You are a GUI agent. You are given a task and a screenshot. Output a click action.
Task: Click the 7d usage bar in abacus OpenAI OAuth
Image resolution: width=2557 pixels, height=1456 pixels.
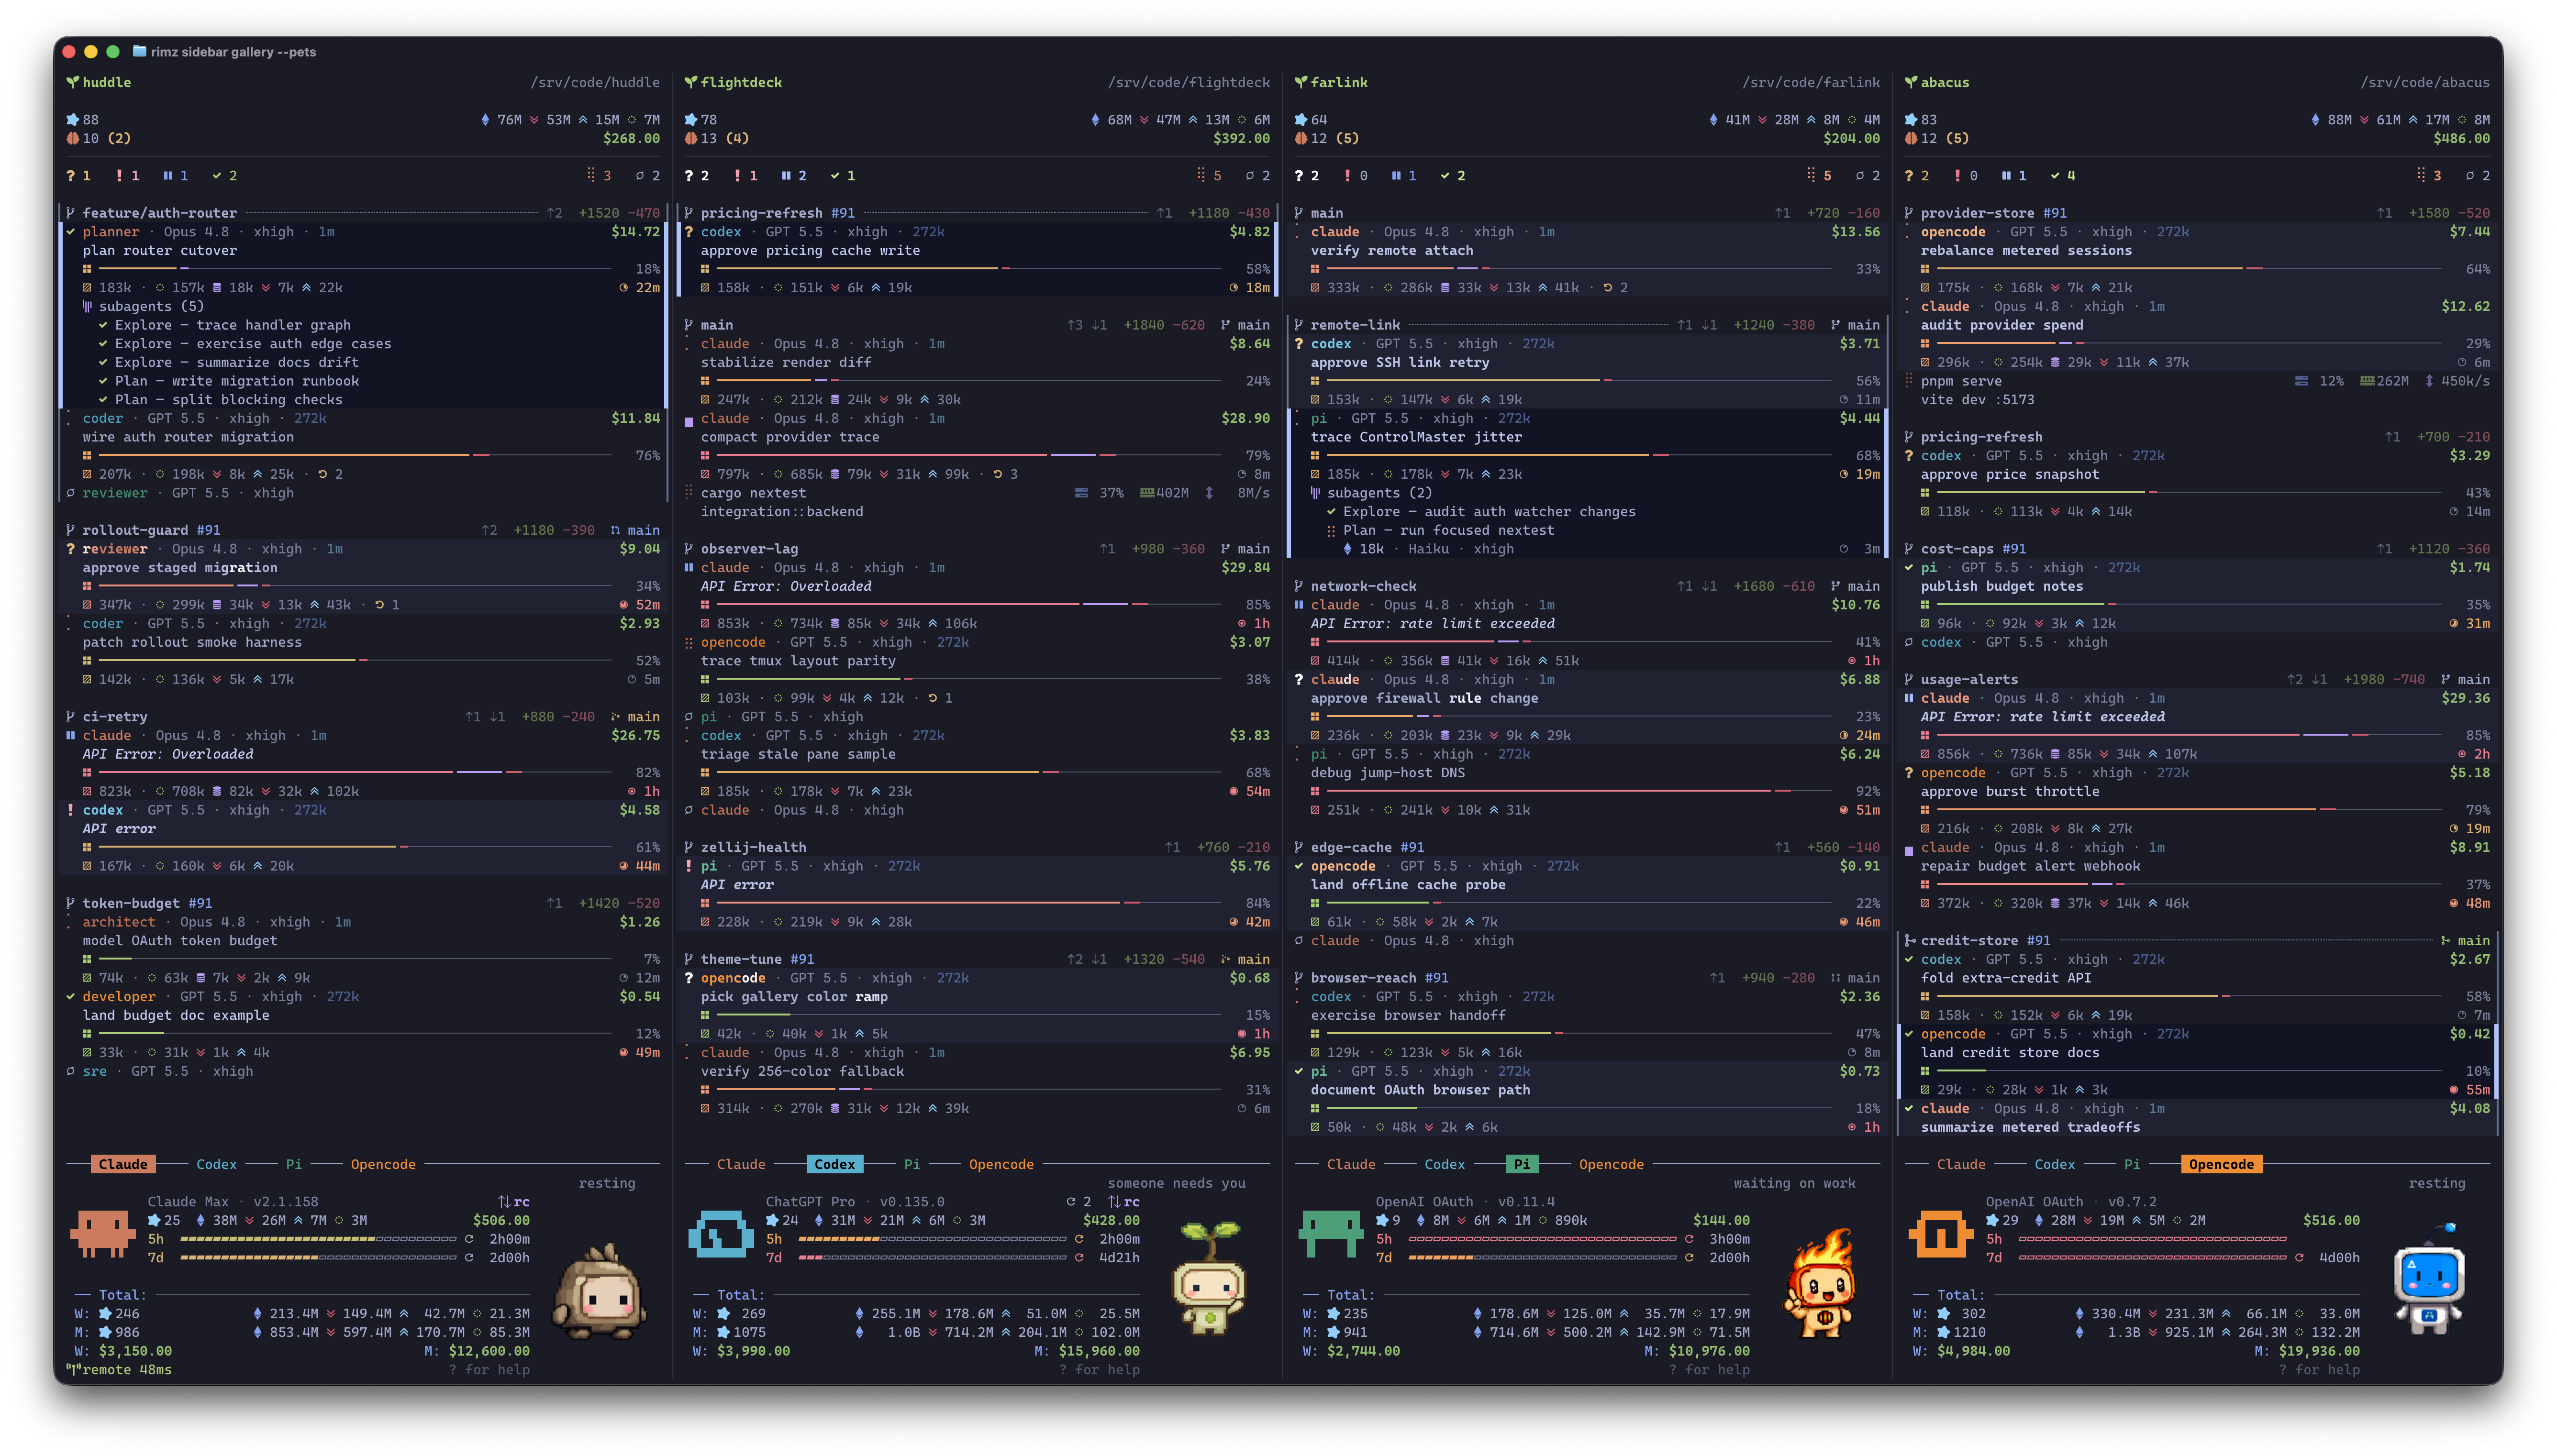pyautogui.click(x=2152, y=1258)
